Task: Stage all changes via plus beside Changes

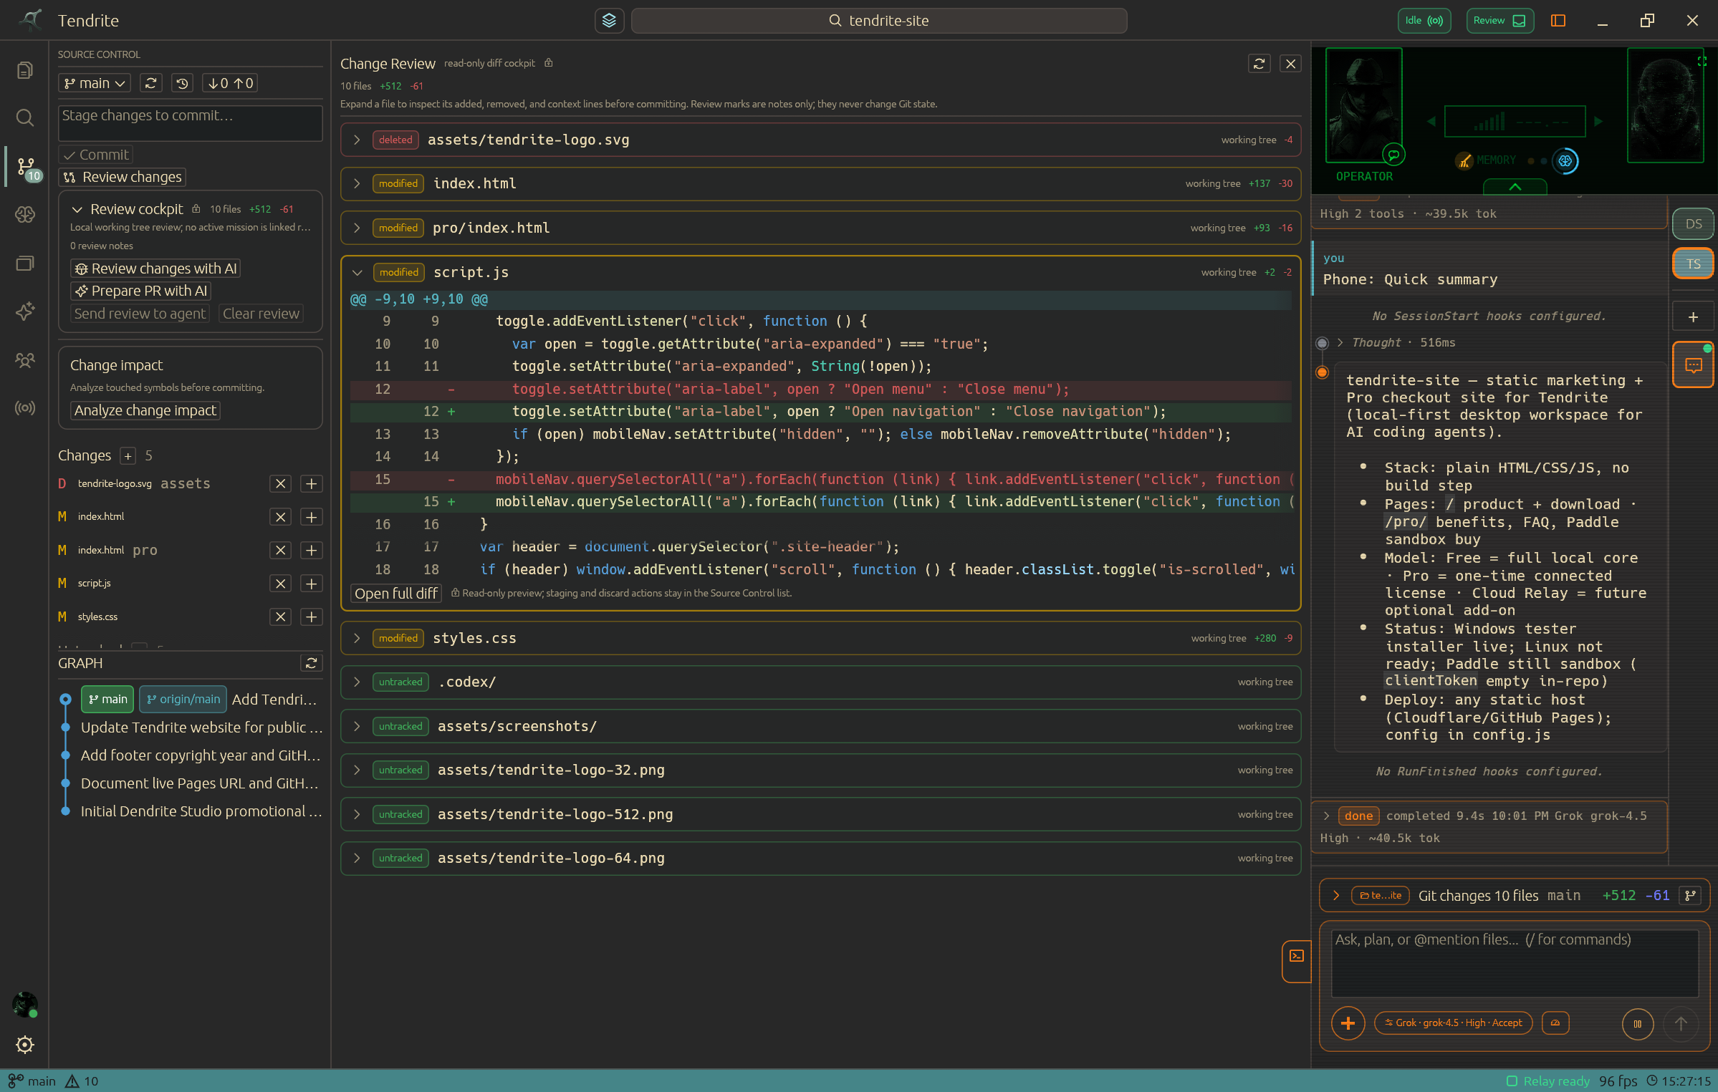Action: pos(128,456)
